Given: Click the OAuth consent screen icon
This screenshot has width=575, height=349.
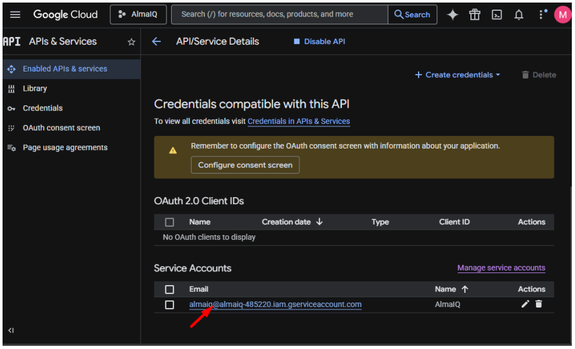Looking at the screenshot, I should coord(11,128).
